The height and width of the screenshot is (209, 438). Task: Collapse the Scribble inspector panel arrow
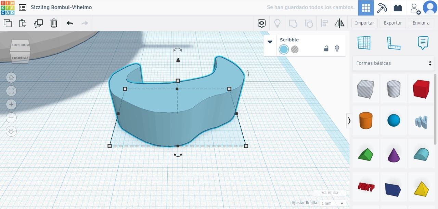270,42
